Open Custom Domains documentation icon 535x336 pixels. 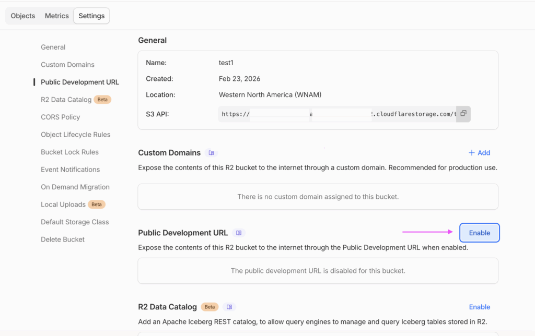click(x=211, y=153)
